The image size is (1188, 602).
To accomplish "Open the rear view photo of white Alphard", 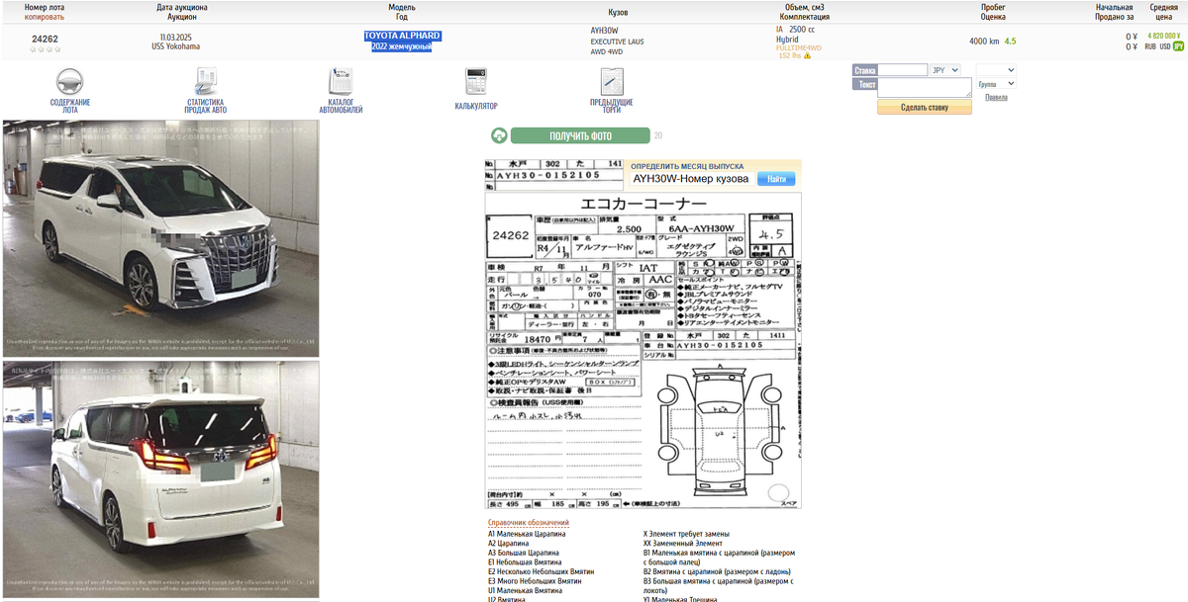I will [161, 479].
